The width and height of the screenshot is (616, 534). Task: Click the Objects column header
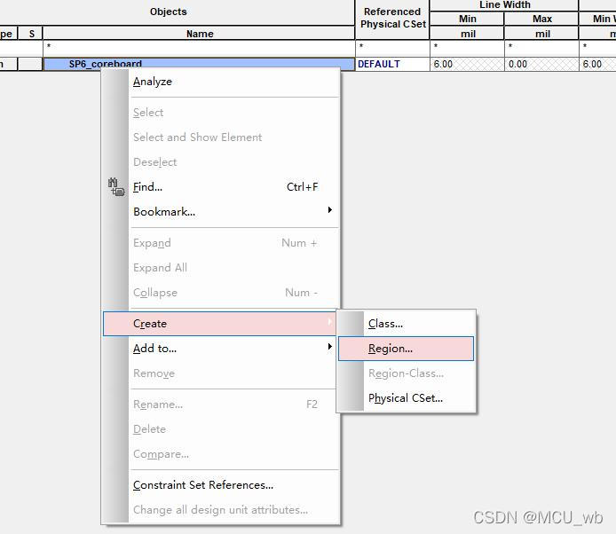tap(168, 12)
